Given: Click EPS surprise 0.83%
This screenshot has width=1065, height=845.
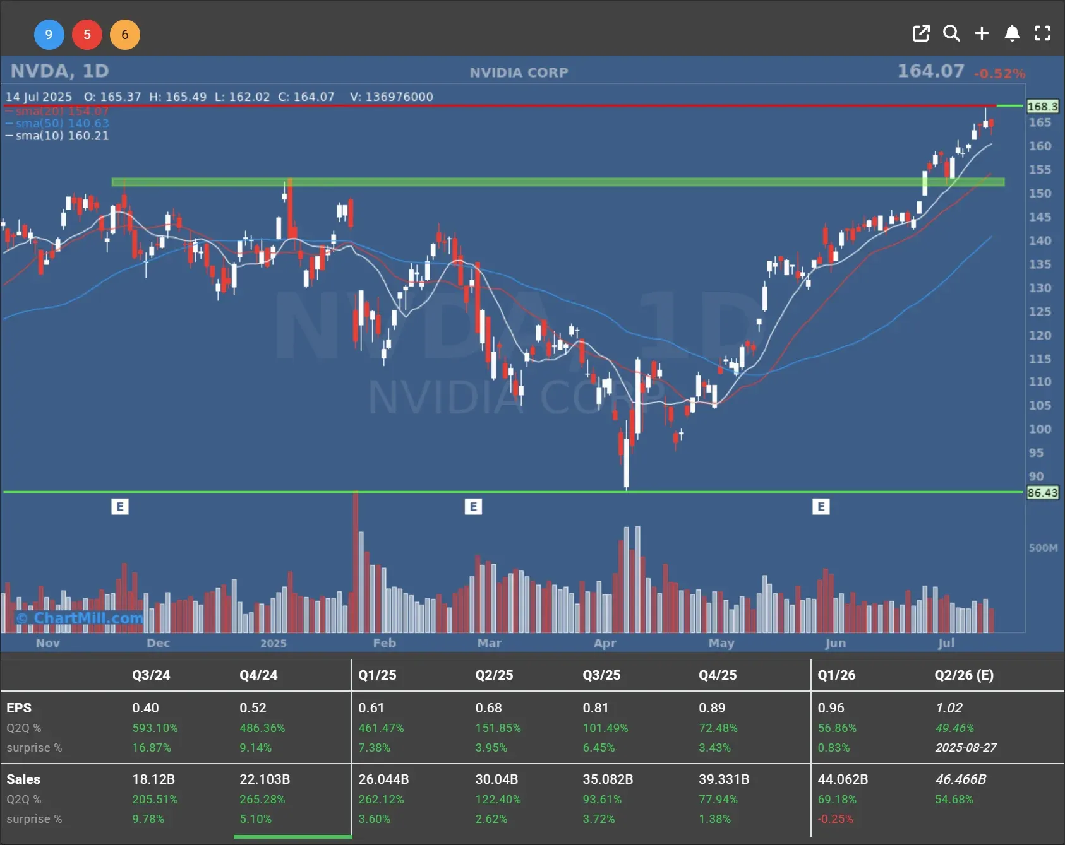Looking at the screenshot, I should [x=834, y=748].
